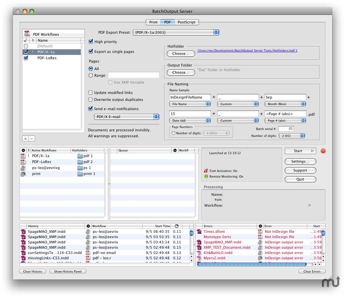The image size is (350, 297).
Task: Click the clock icon in History header
Action: pyautogui.click(x=176, y=226)
